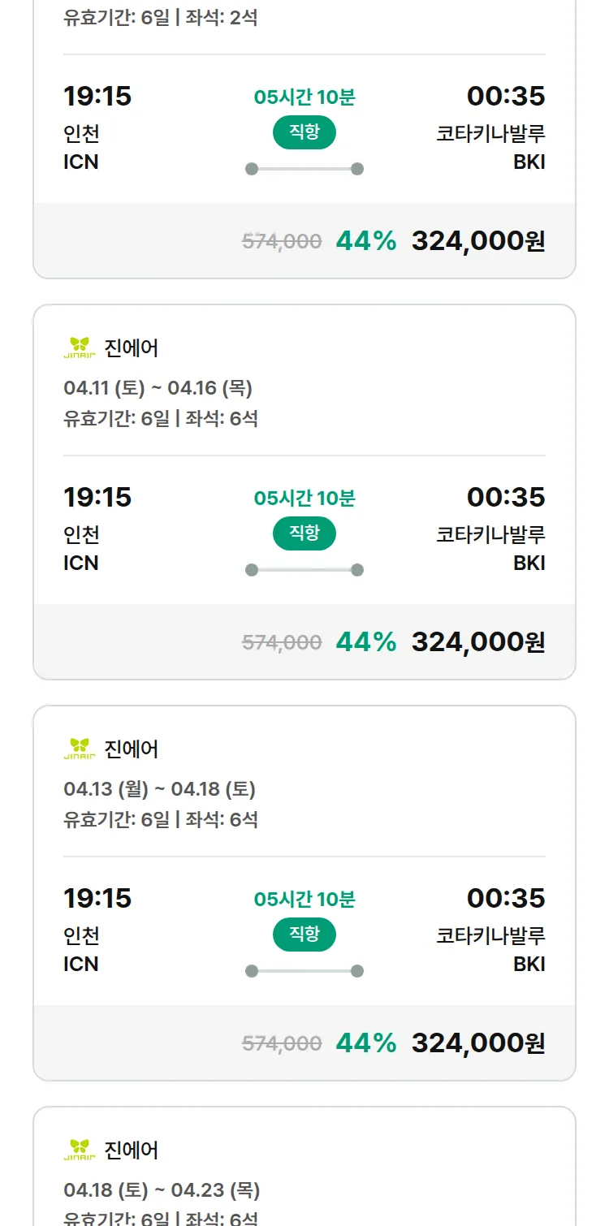Select date range 04.18 (토) ~ 04.23 (목)

click(162, 1190)
